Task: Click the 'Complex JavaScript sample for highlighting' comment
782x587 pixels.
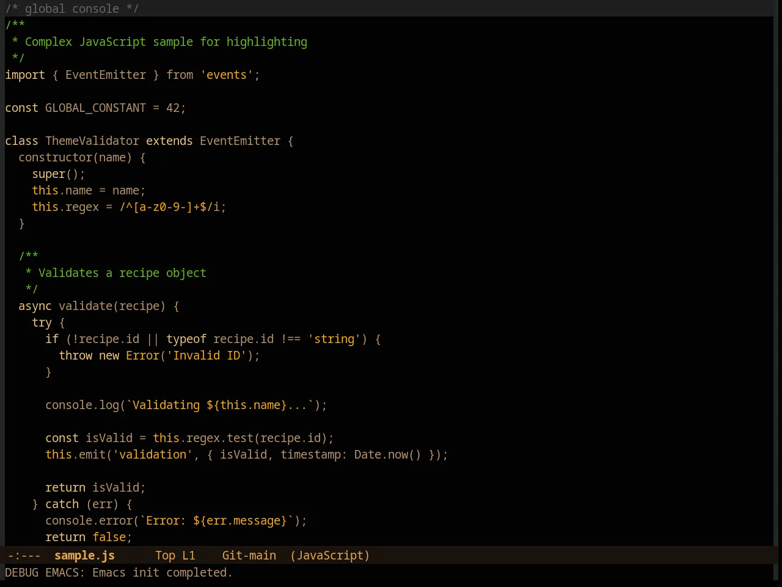Action: pyautogui.click(x=166, y=42)
